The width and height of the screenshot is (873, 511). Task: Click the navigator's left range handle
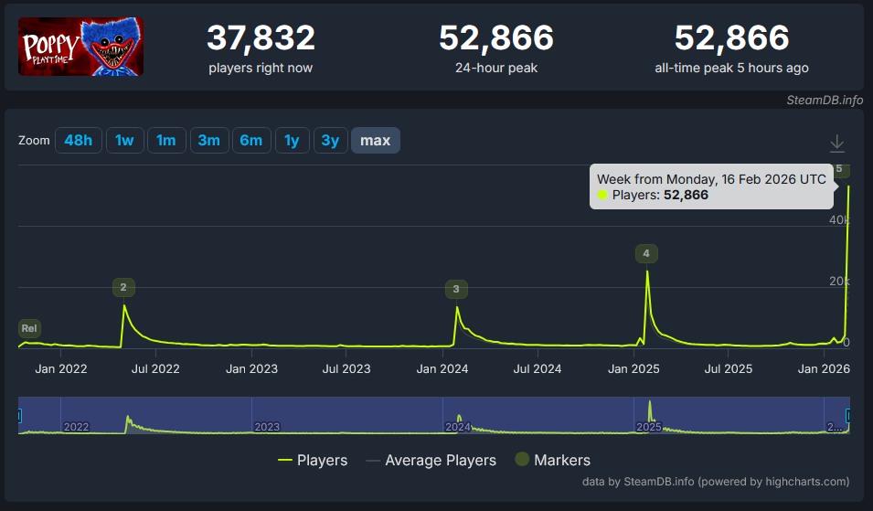(x=19, y=416)
